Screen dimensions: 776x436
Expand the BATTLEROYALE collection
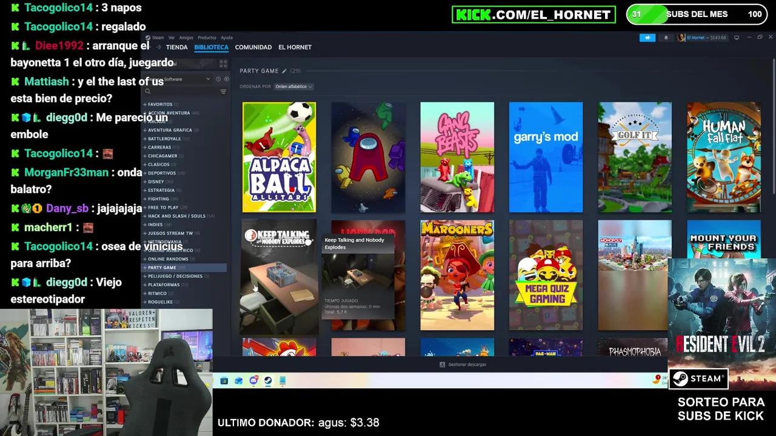coord(145,139)
